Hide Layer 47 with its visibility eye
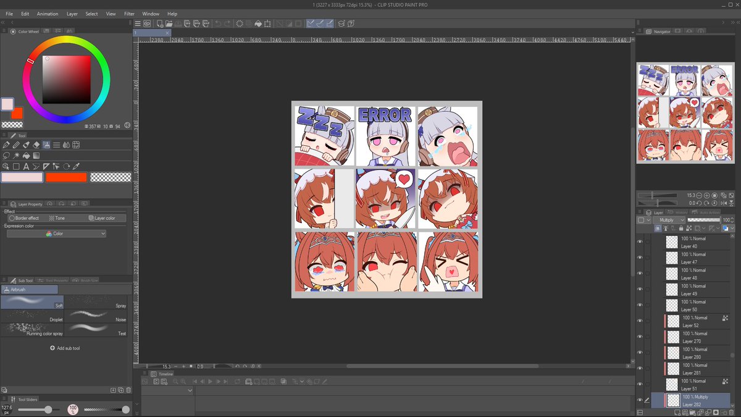 tap(640, 257)
